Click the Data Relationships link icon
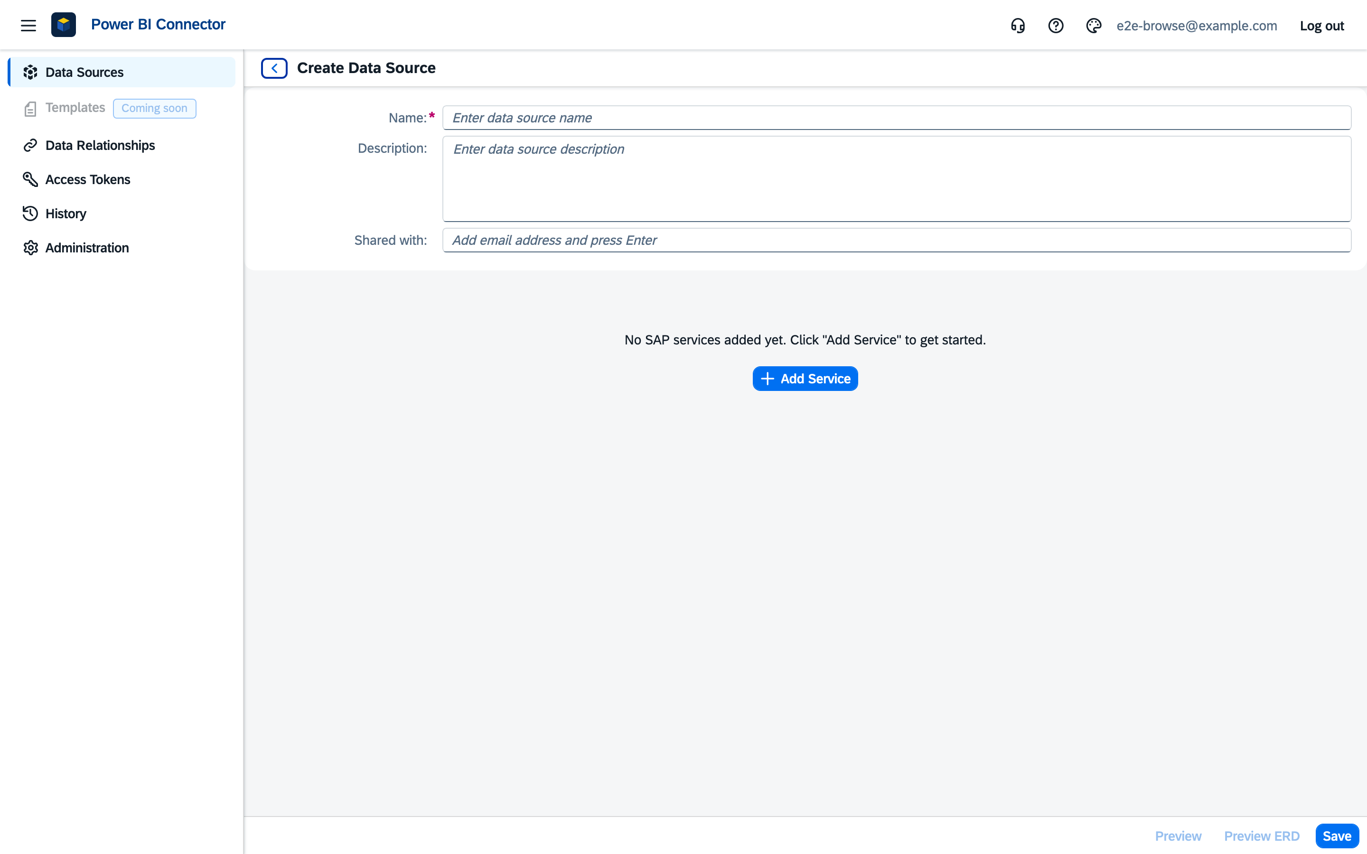This screenshot has height=854, width=1367. point(30,145)
